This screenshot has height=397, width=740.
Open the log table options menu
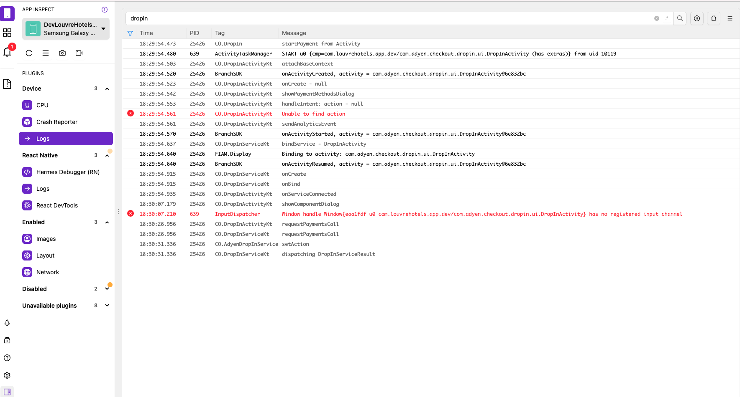(x=730, y=18)
